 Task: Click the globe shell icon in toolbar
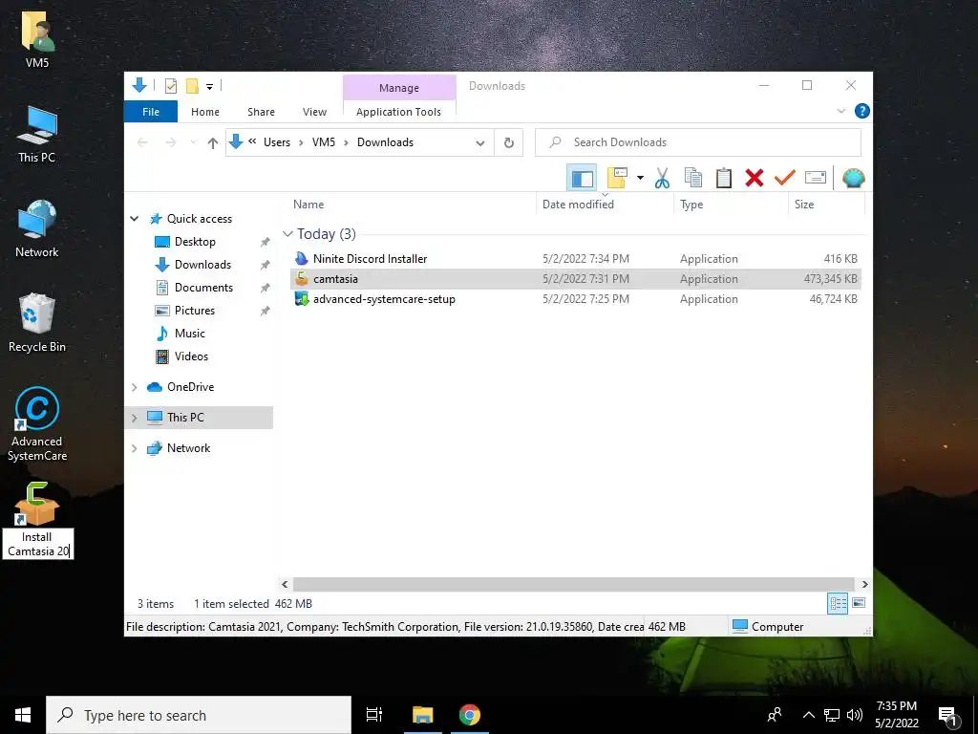(x=853, y=178)
